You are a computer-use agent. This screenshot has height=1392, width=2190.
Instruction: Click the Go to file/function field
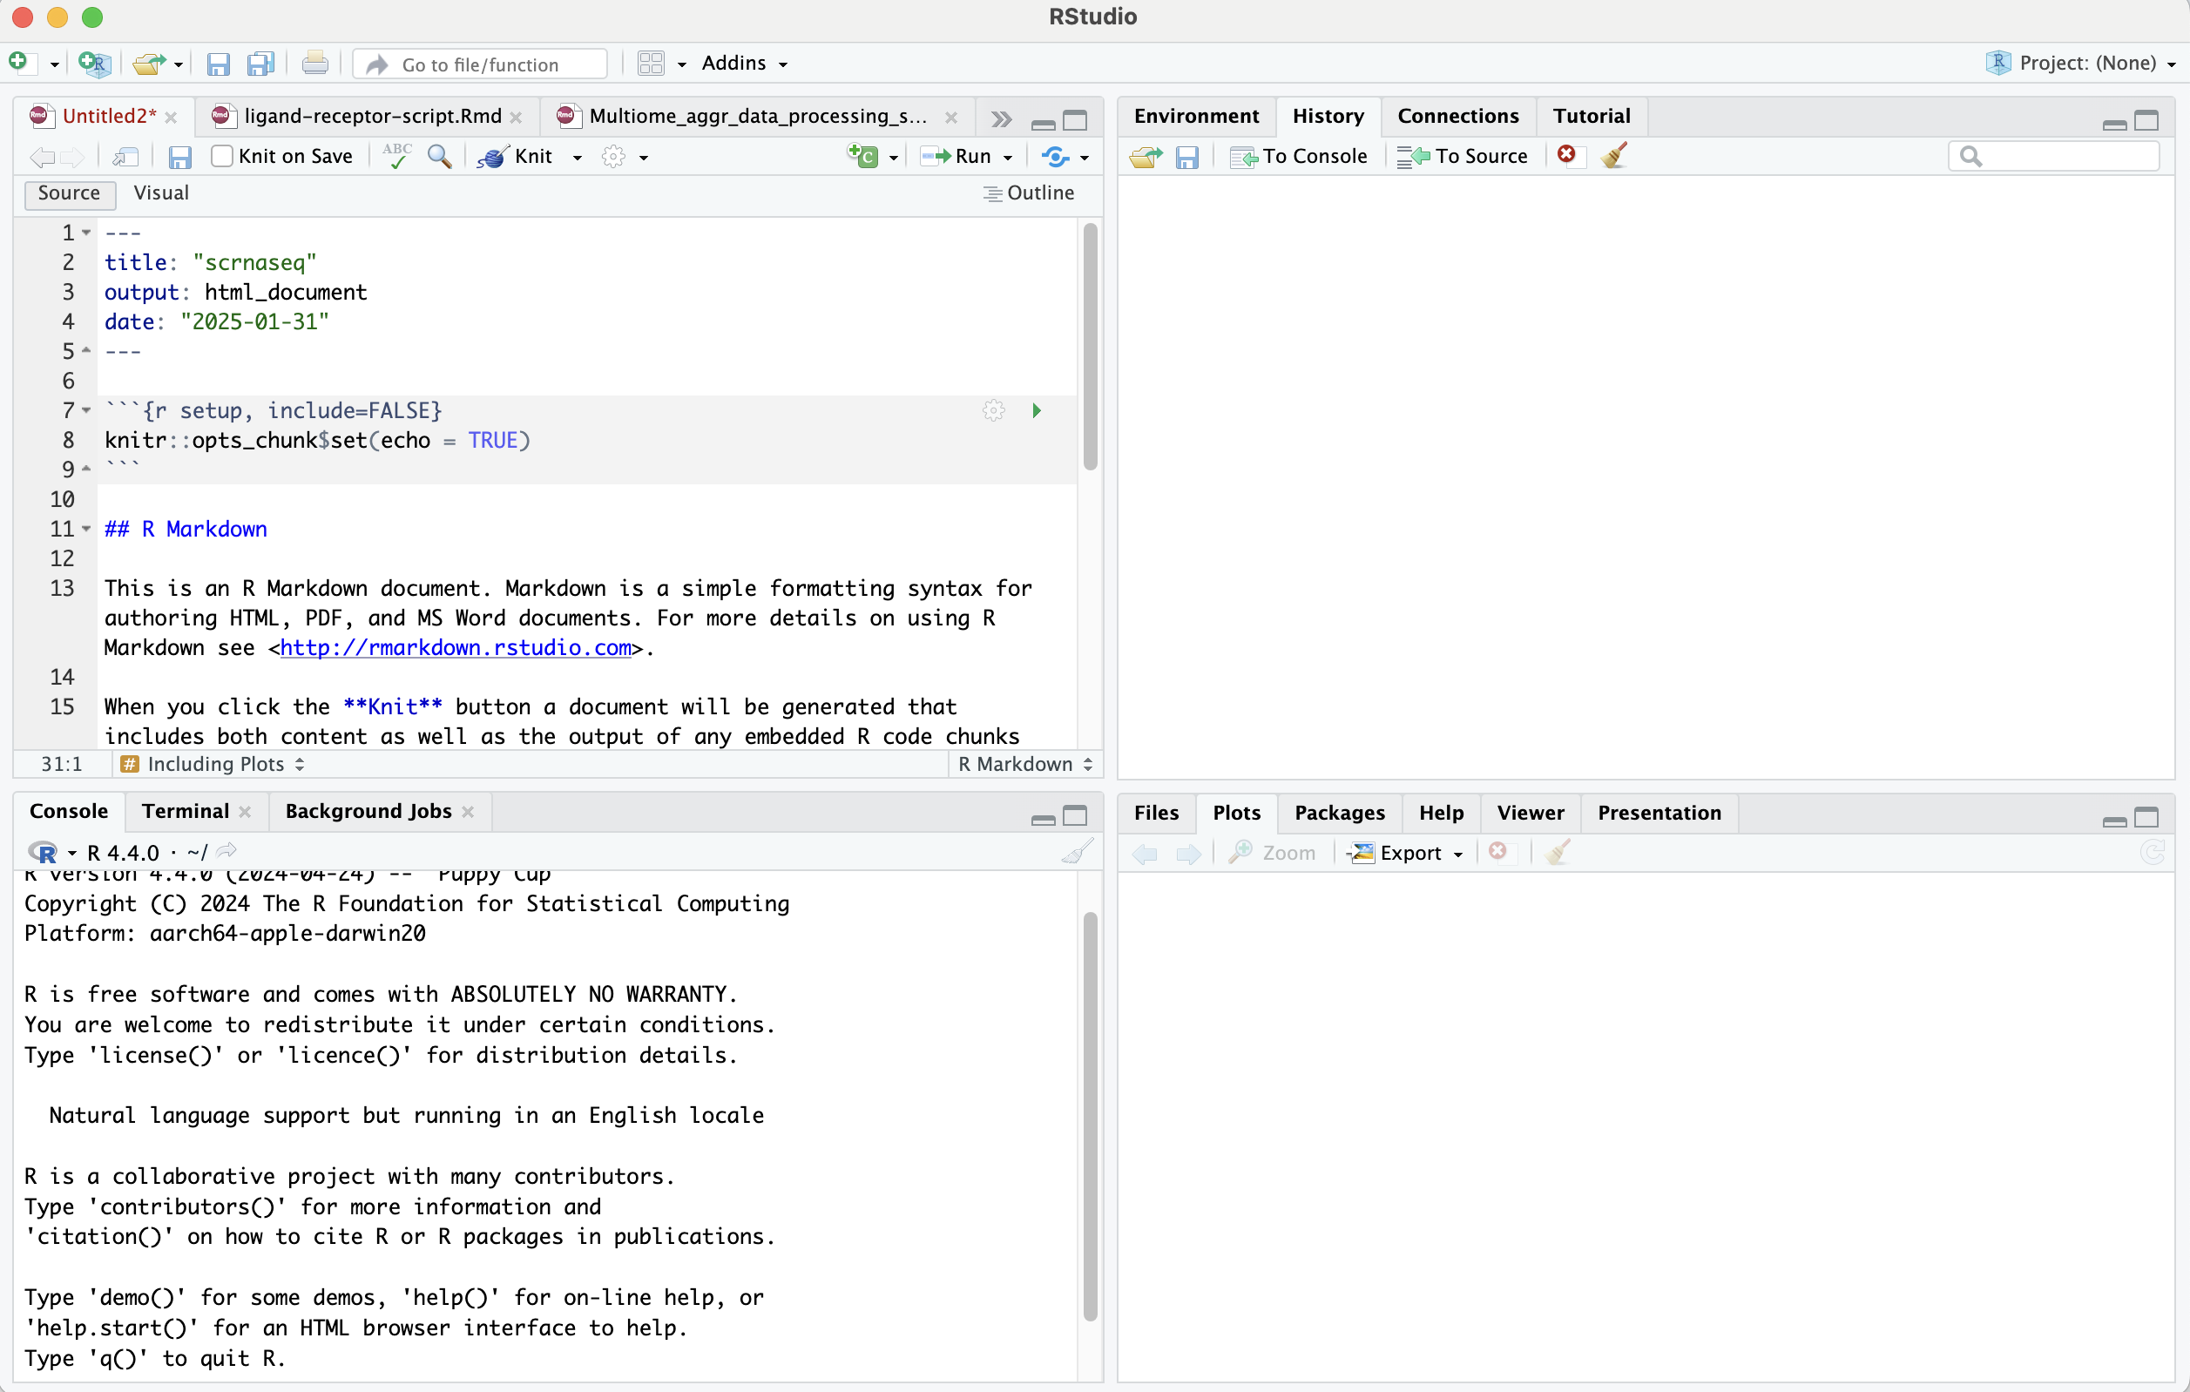point(480,64)
